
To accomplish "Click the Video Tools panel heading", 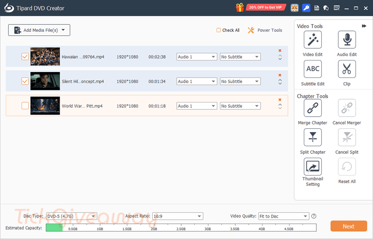I will coord(310,26).
